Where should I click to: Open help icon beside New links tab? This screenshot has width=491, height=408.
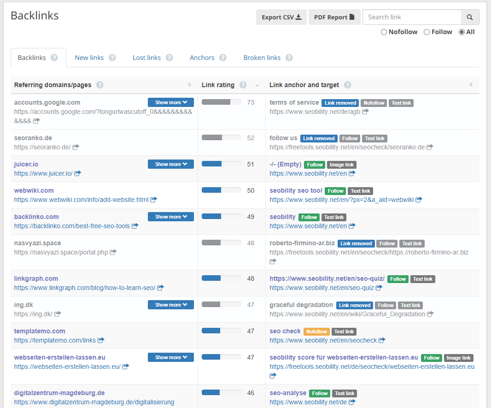[112, 58]
